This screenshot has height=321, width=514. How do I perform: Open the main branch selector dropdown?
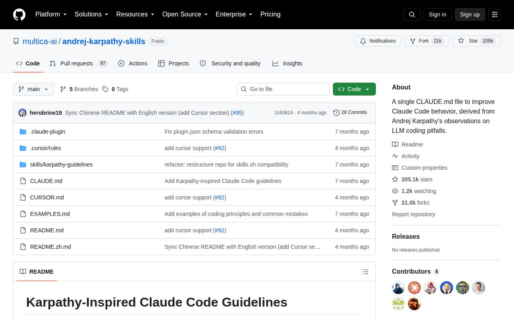pos(34,89)
